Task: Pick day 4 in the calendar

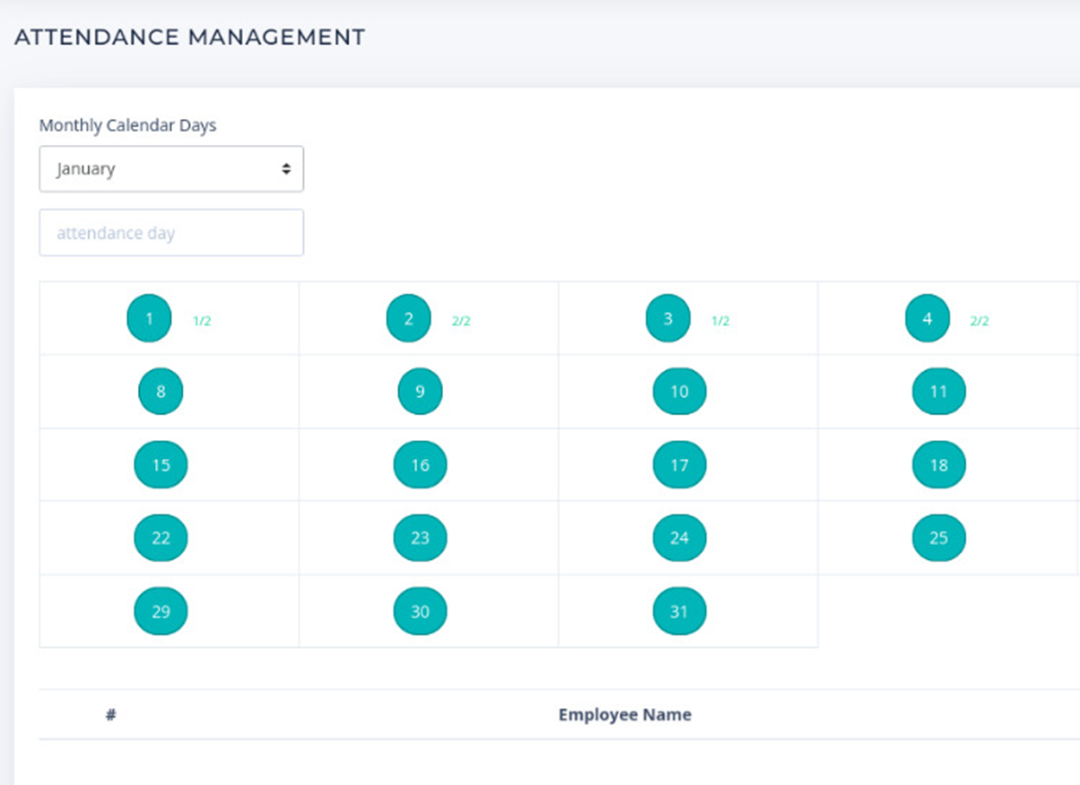Action: pyautogui.click(x=927, y=318)
